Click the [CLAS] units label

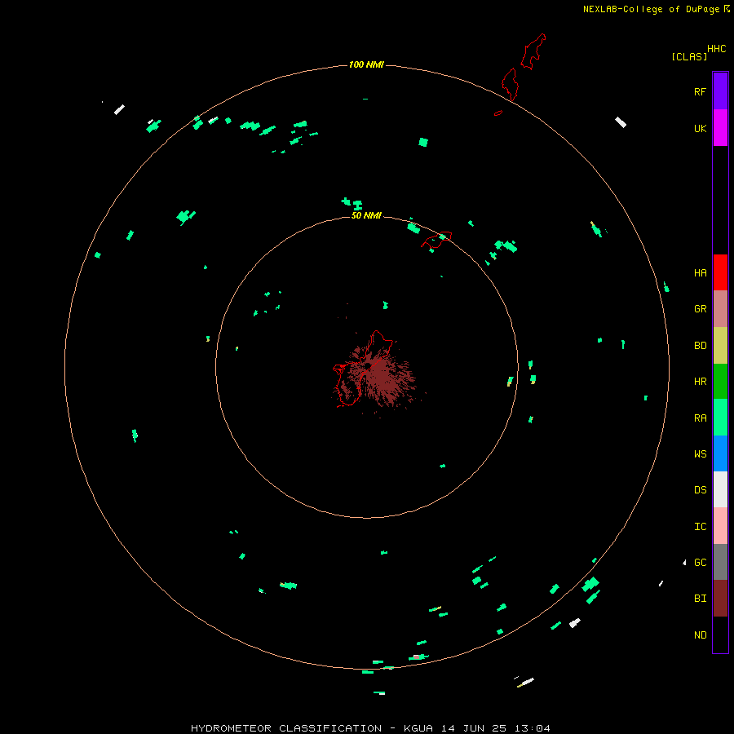[689, 56]
